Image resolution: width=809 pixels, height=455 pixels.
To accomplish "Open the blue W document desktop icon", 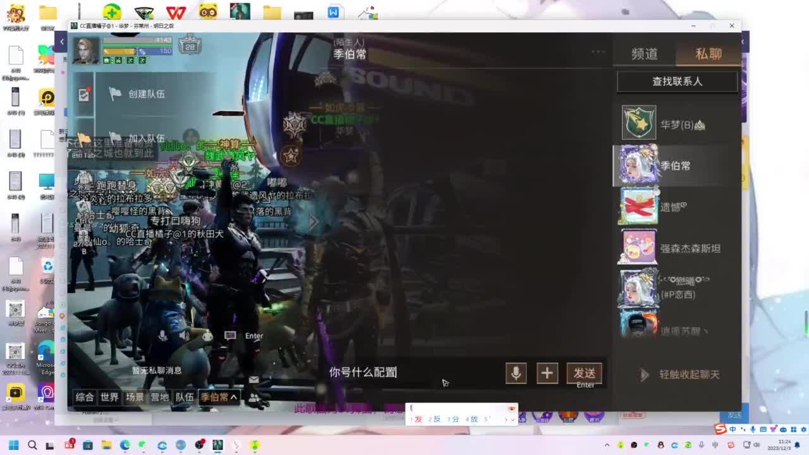I will tap(334, 12).
